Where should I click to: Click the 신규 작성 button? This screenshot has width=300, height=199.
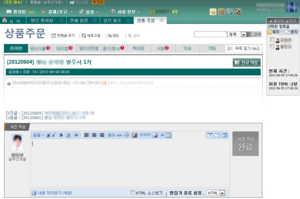click(246, 63)
